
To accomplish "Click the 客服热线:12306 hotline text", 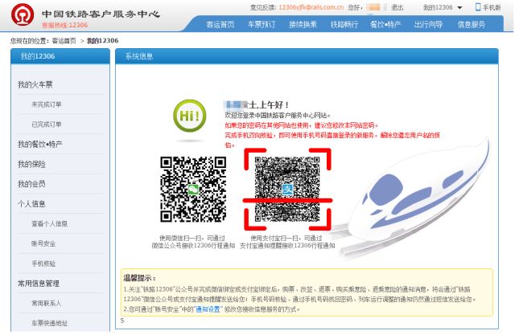I will (64, 25).
